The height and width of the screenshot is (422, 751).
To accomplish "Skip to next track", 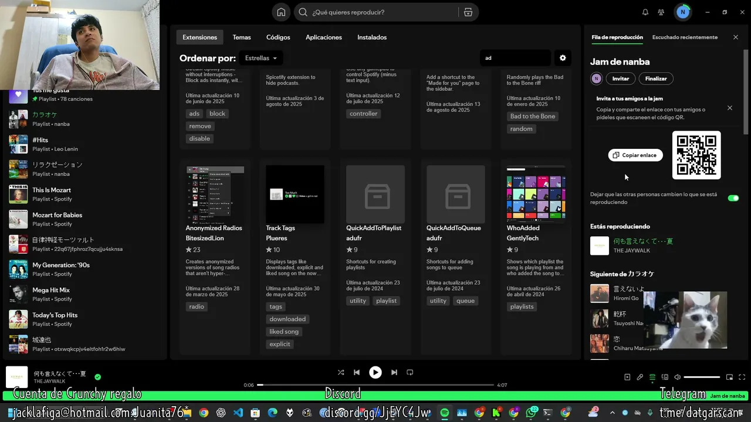I will [x=394, y=372].
